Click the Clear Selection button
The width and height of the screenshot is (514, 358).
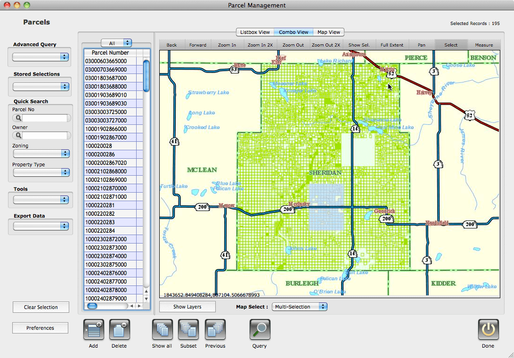pyautogui.click(x=41, y=307)
